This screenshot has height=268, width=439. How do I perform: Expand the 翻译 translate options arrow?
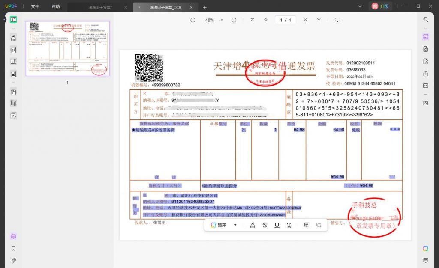click(x=235, y=225)
